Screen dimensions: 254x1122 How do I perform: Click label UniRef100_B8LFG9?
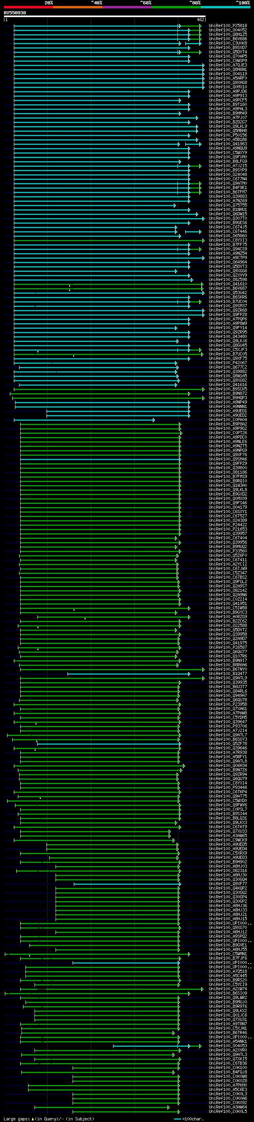coord(228,161)
